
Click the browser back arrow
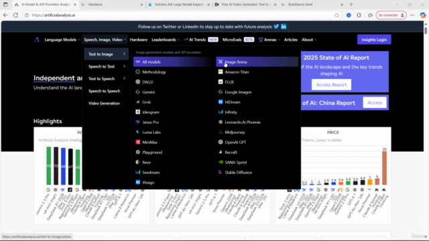click(x=5, y=15)
